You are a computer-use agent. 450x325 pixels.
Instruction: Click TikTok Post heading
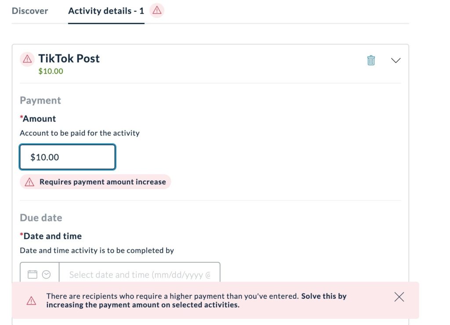[69, 58]
